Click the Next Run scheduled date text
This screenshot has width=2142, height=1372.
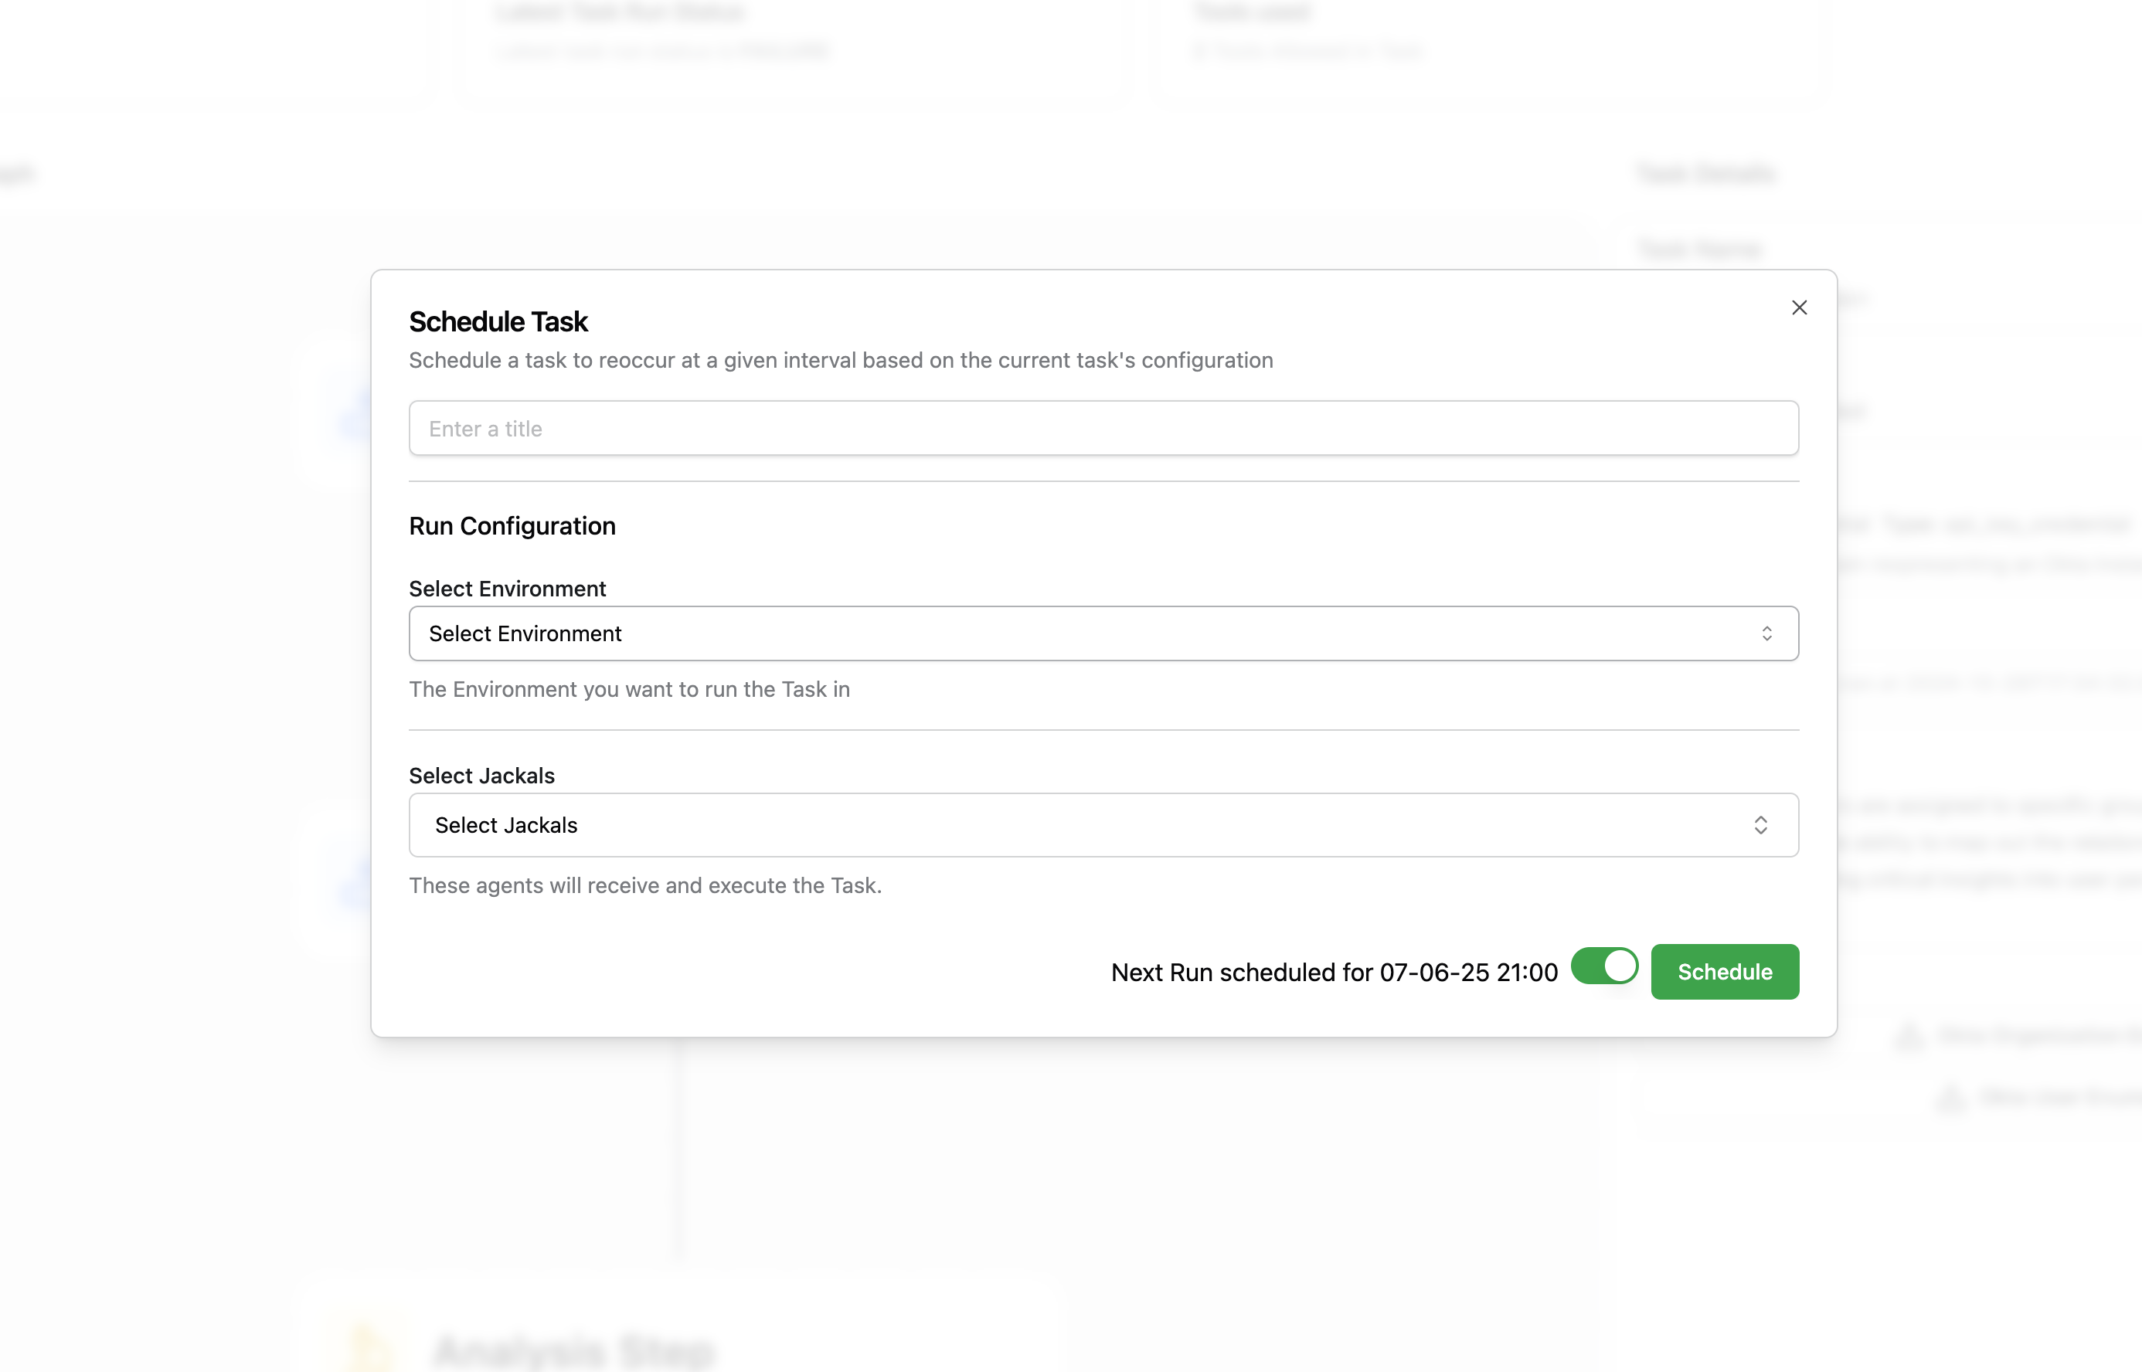1334,972
